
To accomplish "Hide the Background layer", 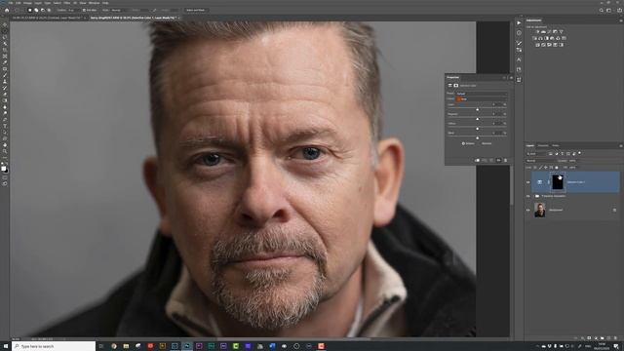I will pyautogui.click(x=528, y=211).
